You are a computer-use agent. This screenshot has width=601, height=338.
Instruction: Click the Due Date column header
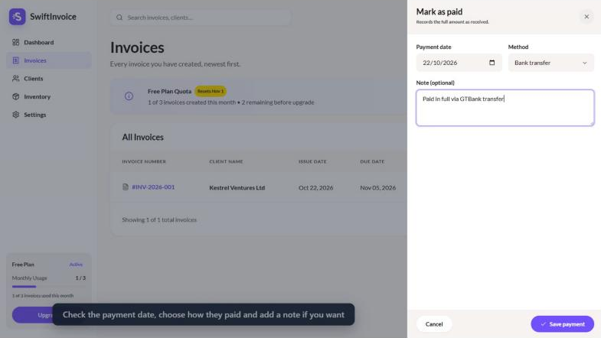[372, 161]
